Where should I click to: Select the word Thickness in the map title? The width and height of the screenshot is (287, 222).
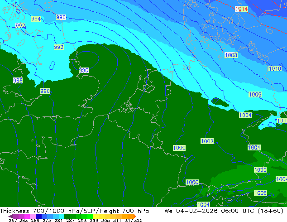click(x=14, y=211)
